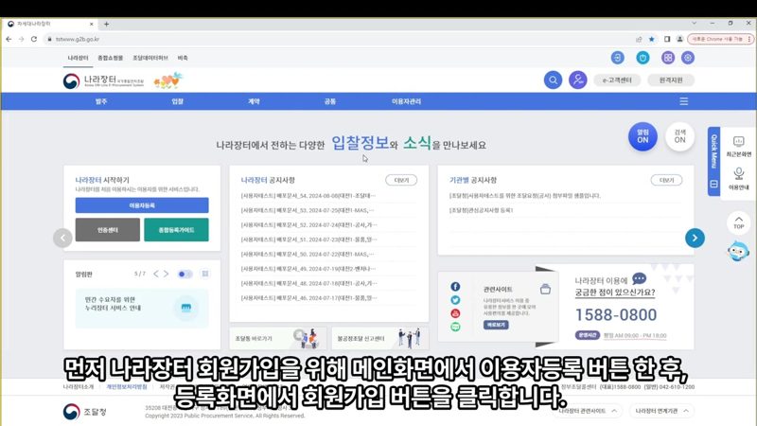The image size is (757, 426).
Task: Collapse the Quick Menu tab
Action: [x=714, y=184]
